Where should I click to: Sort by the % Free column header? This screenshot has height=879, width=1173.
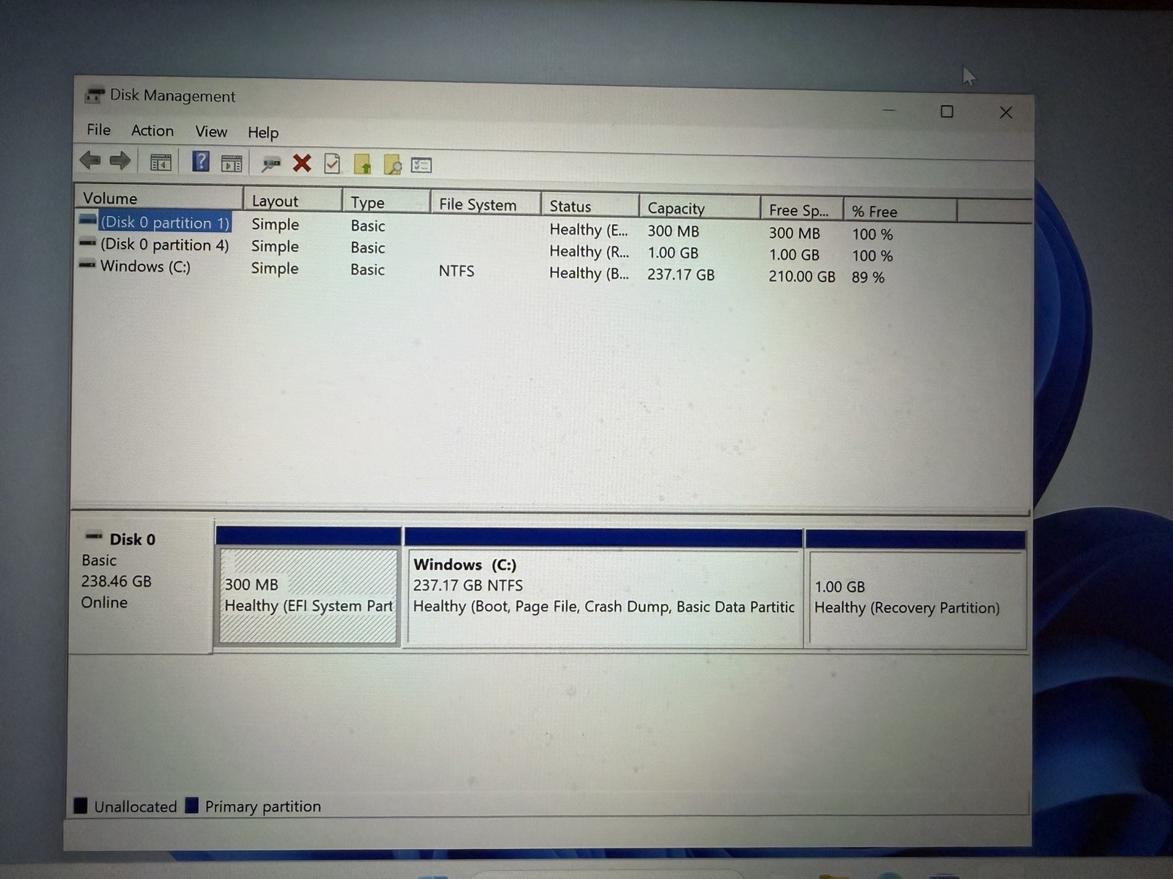coord(900,212)
